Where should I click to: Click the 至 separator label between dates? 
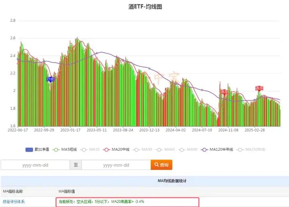point(76,165)
